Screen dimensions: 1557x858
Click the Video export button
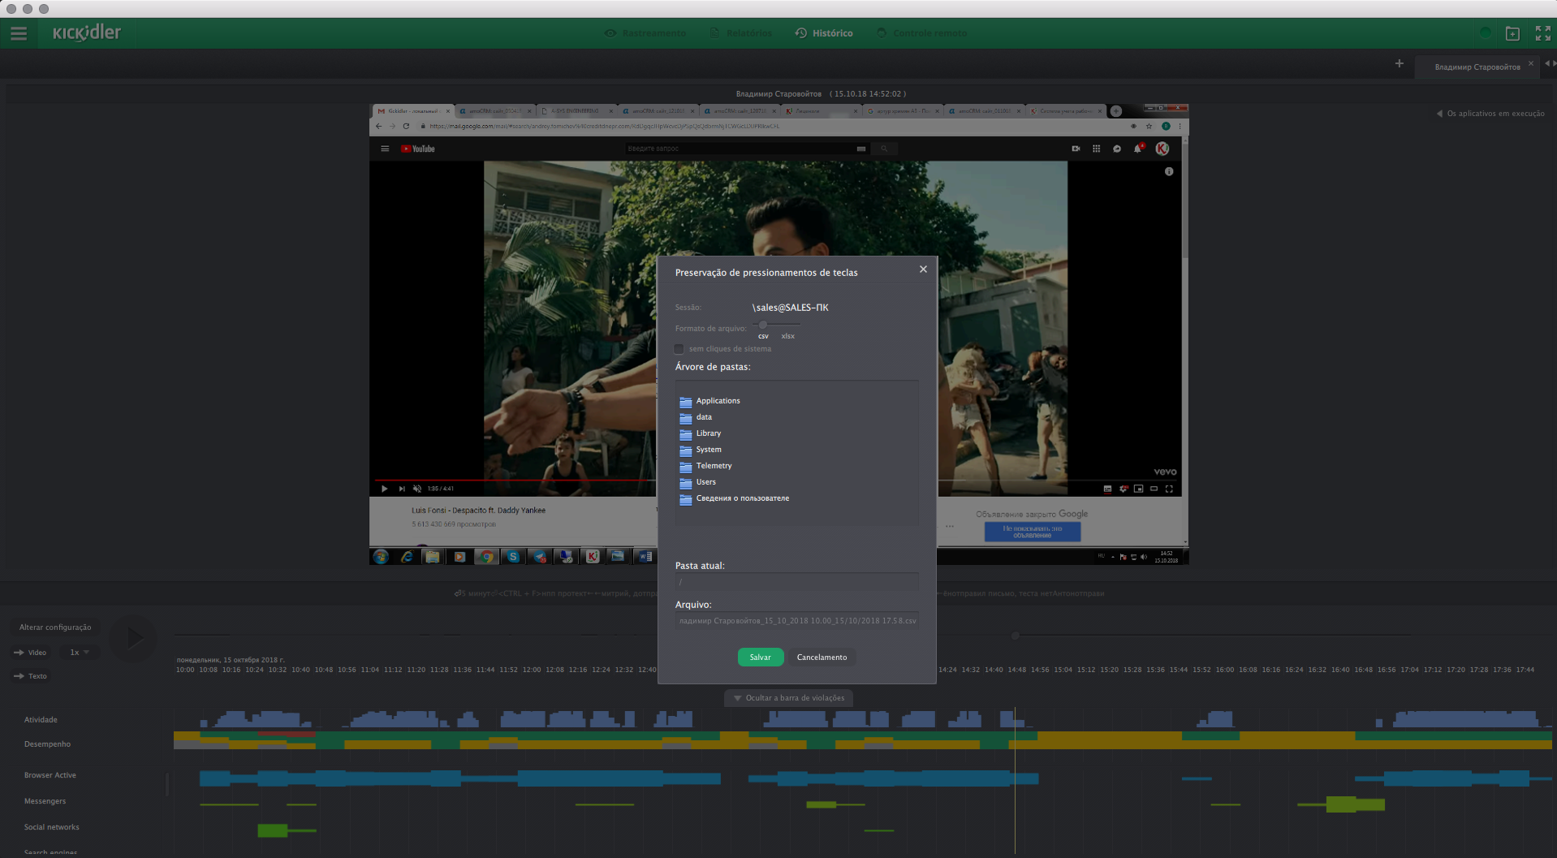31,653
